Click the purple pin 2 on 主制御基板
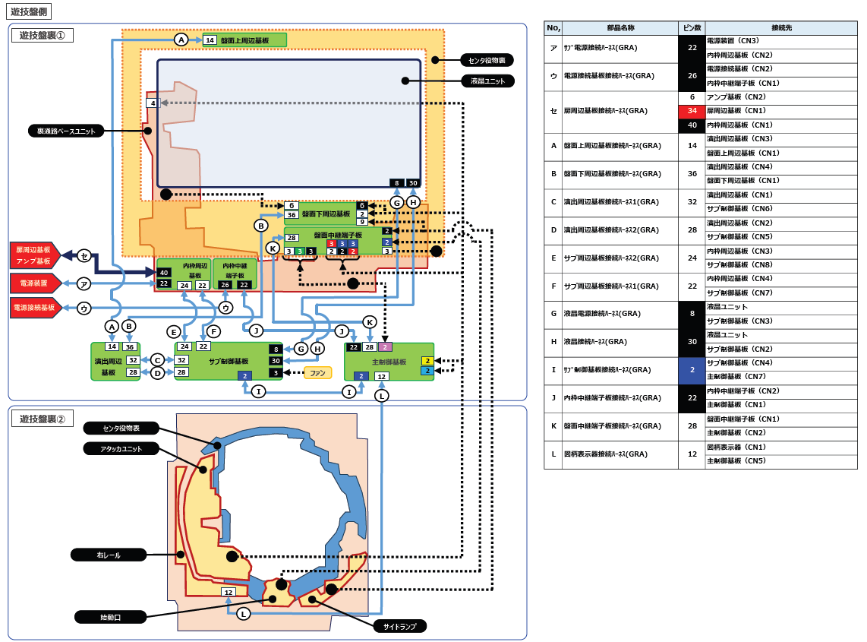The height and width of the screenshot is (642, 867). click(x=386, y=347)
